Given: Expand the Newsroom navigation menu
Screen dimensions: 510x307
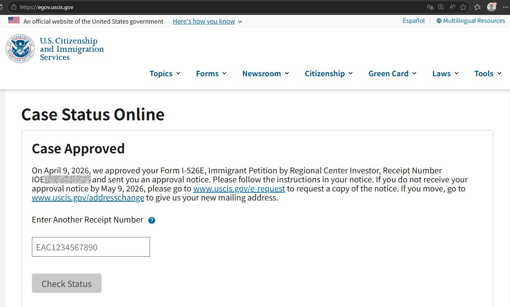Looking at the screenshot, I should point(266,74).
